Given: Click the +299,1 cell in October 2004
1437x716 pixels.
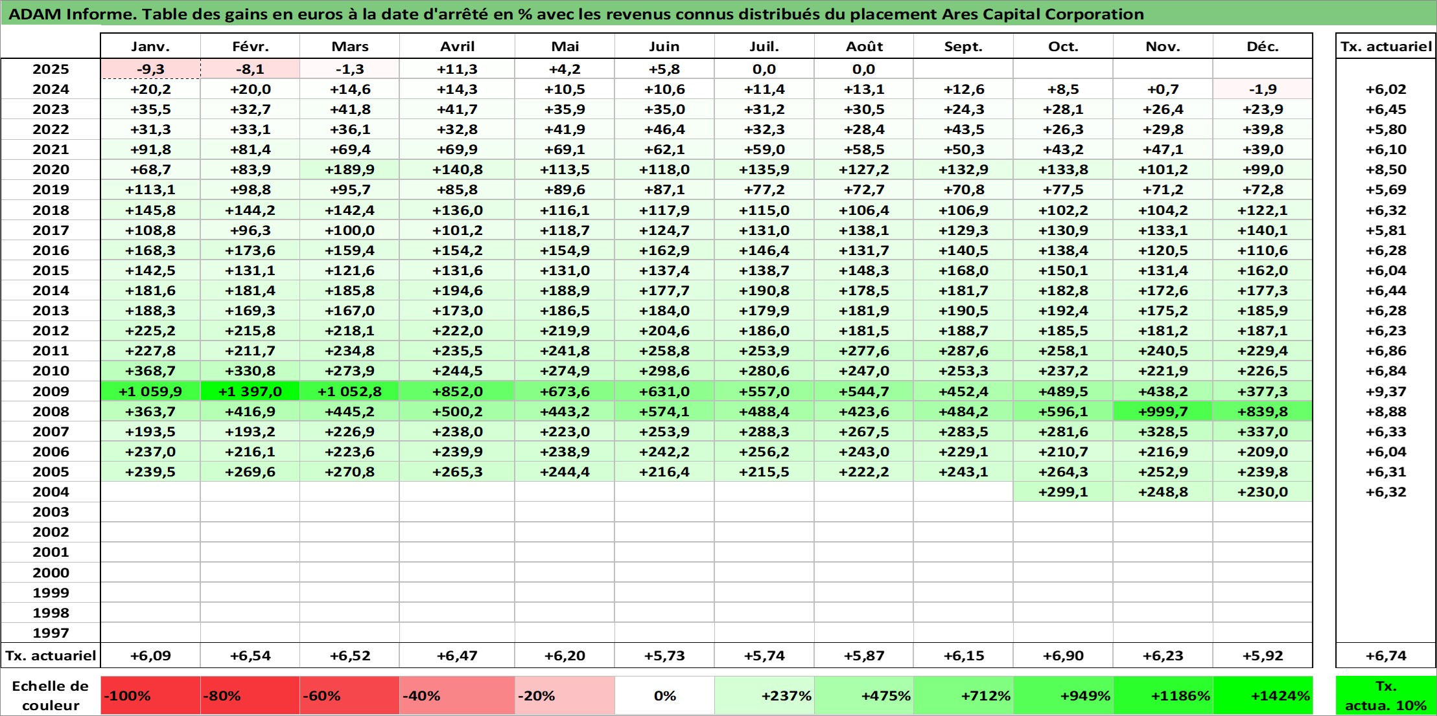Looking at the screenshot, I should [x=1063, y=492].
